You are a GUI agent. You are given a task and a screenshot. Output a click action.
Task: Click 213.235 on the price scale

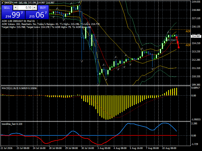coord(196,52)
